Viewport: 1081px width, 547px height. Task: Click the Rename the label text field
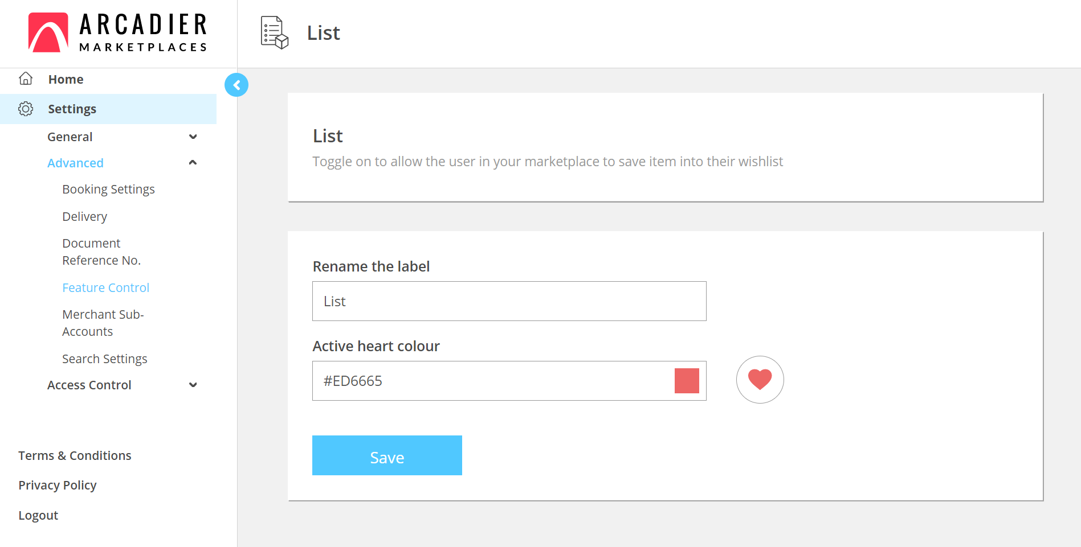pyautogui.click(x=509, y=301)
